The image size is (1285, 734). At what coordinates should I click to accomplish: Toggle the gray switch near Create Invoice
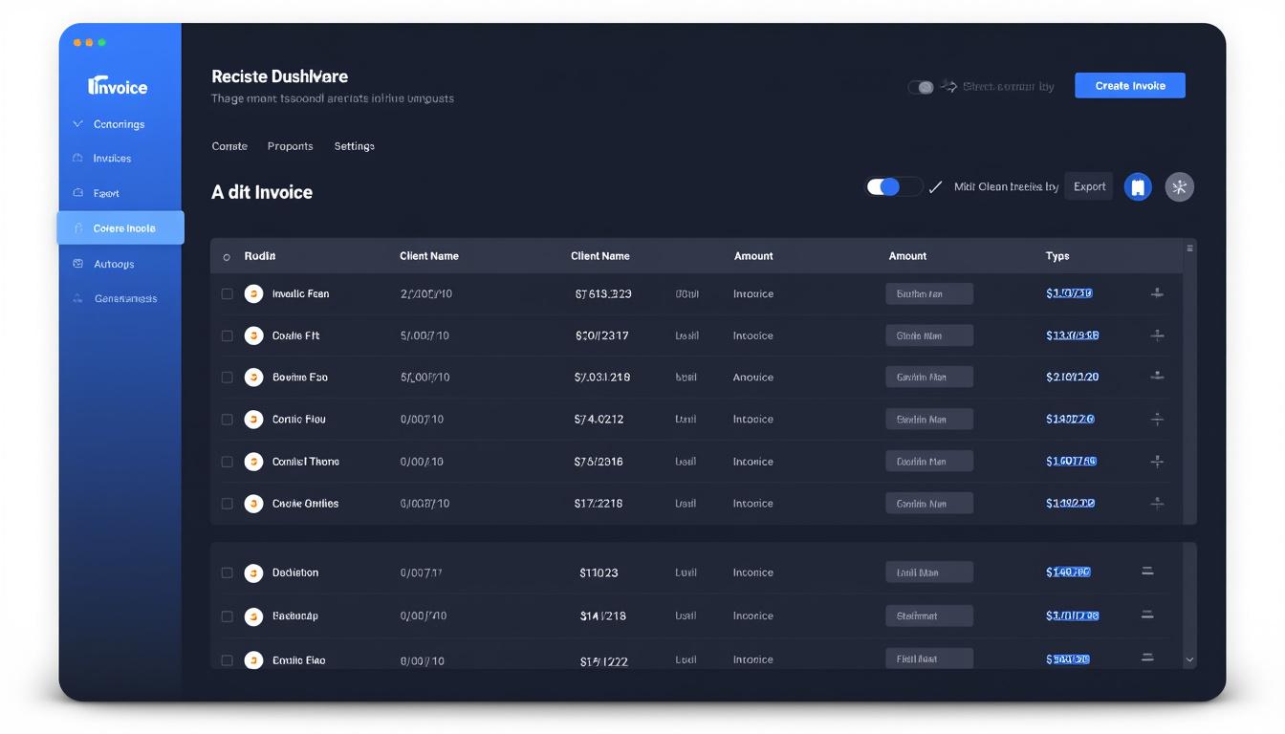pos(921,87)
